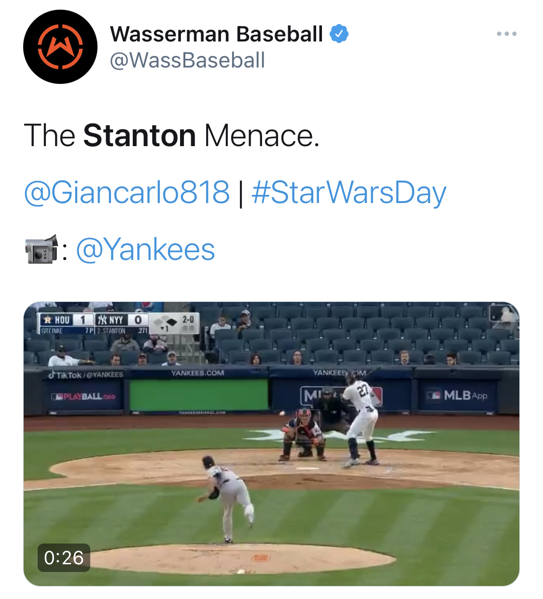Viewport: 543px width, 599px height.
Task: Click the green screen behind home plate
Action: pos(198,395)
